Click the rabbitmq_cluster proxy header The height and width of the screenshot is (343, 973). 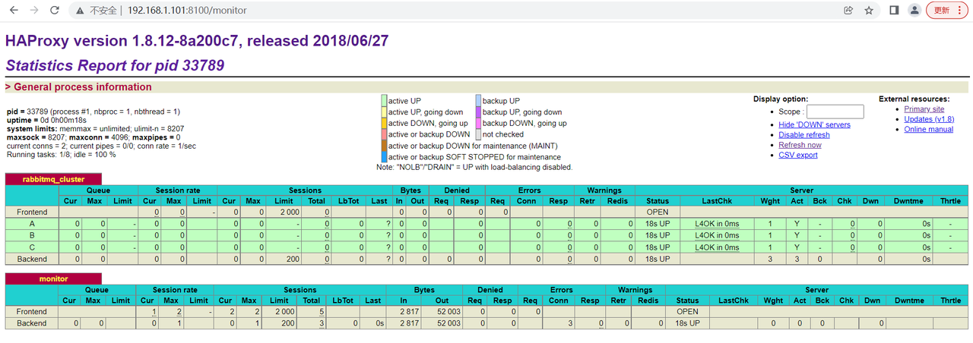(x=52, y=179)
